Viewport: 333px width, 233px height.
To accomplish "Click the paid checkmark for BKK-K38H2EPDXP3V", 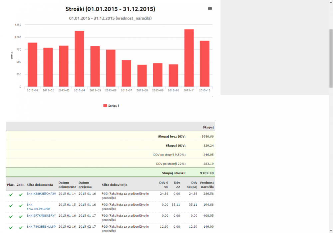I will click(x=11, y=194).
